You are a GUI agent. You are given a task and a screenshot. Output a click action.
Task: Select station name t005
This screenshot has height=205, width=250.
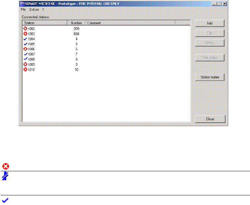click(31, 44)
